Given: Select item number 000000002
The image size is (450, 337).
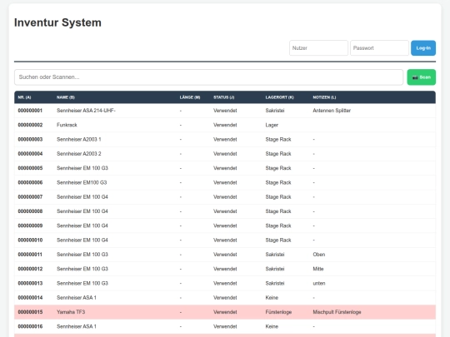Looking at the screenshot, I should [x=30, y=125].
